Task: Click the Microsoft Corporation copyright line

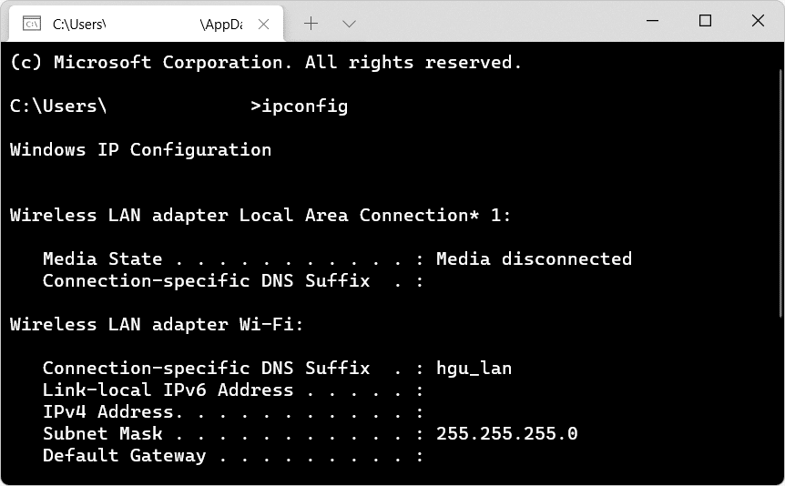Action: [x=266, y=63]
